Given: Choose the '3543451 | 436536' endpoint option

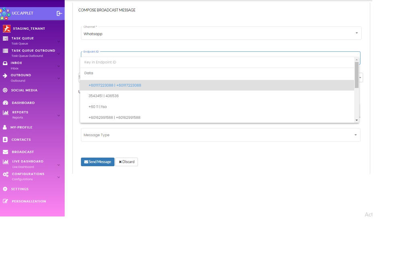Looking at the screenshot, I should (x=103, y=96).
